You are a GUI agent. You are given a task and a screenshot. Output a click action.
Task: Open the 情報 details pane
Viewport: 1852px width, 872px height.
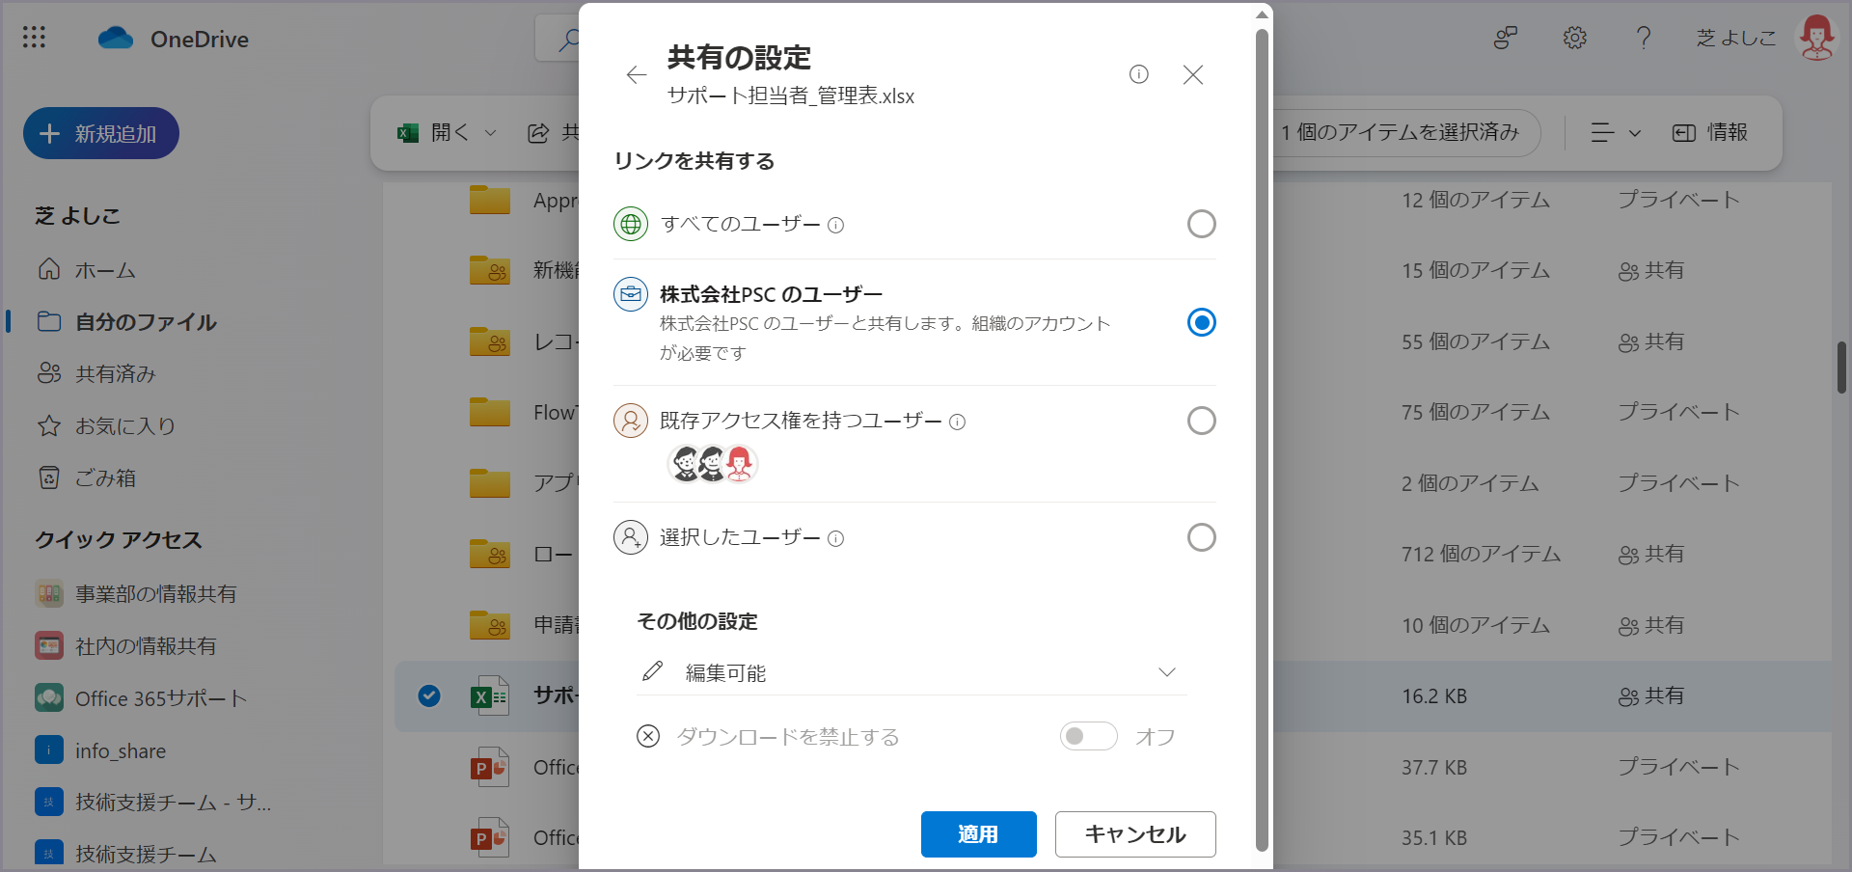click(x=1710, y=133)
